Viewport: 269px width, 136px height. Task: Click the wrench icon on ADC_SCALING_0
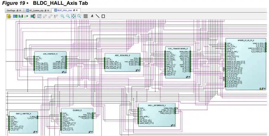[137, 70]
